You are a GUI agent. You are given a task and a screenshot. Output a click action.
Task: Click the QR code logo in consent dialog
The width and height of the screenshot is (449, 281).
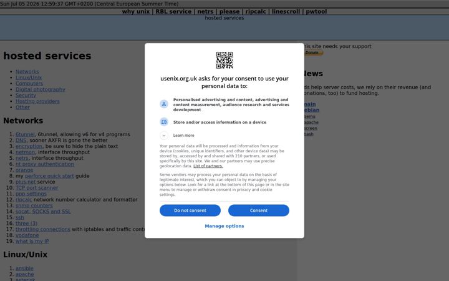(x=224, y=60)
